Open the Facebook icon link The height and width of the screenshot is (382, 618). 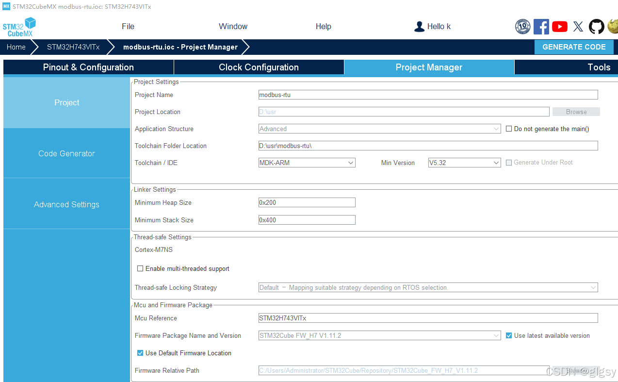[x=541, y=26]
